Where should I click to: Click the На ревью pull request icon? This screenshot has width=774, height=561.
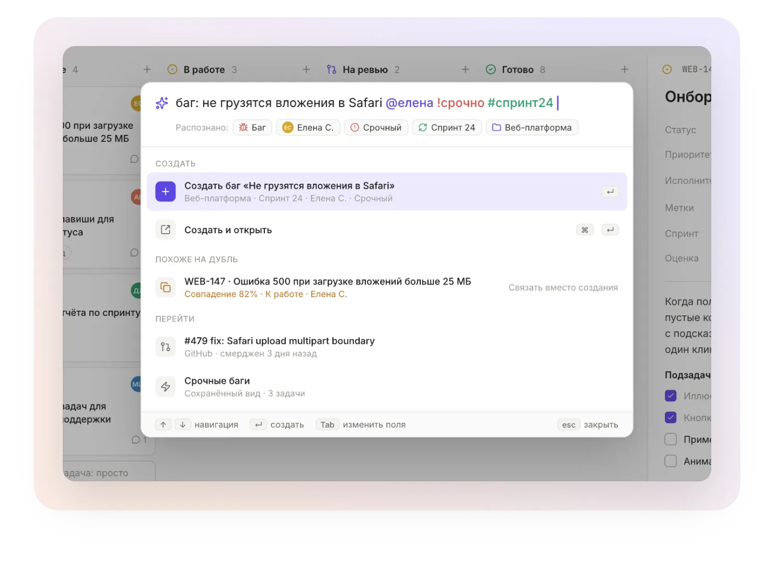click(x=331, y=69)
